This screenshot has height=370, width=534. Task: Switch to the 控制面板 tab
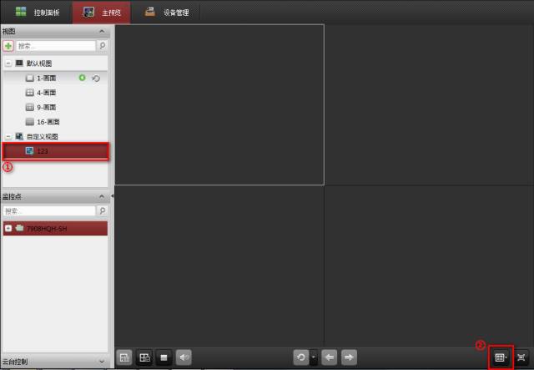point(36,13)
